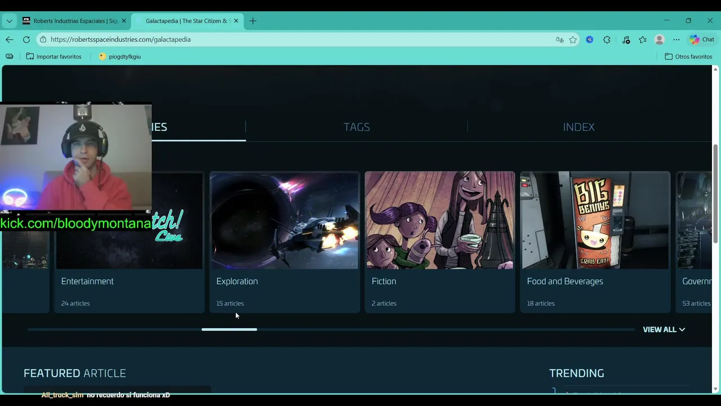Open the partially visible Government category
The width and height of the screenshot is (721, 406).
[x=694, y=242]
